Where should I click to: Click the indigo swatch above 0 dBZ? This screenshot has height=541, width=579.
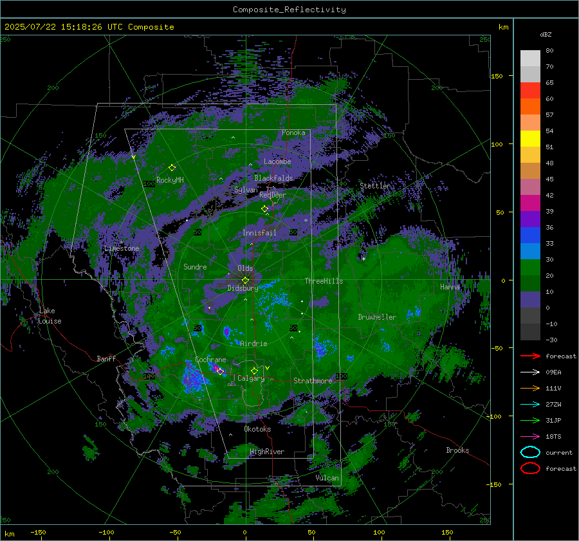click(530, 299)
